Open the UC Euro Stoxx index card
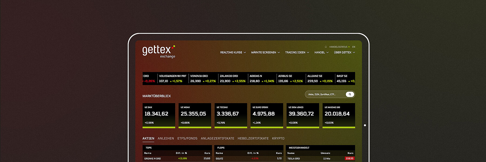 pyautogui.click(x=267, y=116)
